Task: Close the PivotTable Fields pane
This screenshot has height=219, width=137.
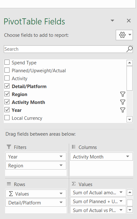Action: pos(129,21)
